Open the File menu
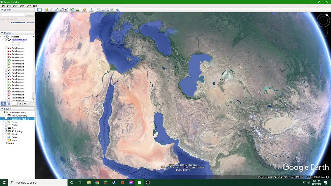The width and height of the screenshot is (331, 186). [3, 6]
